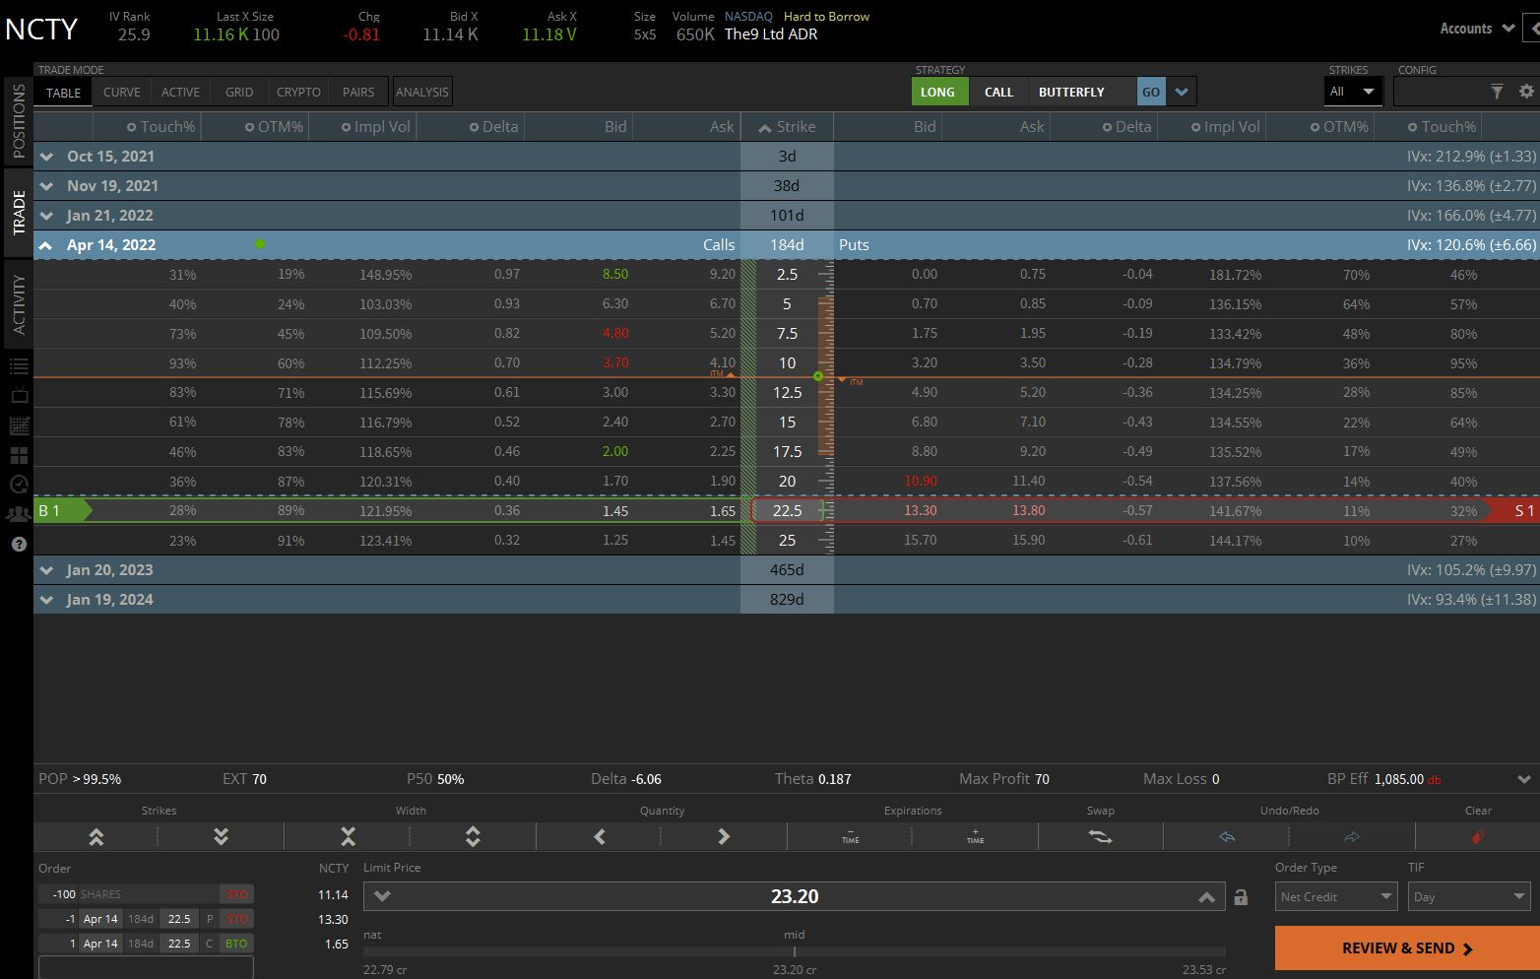Move strikes down with double down arrows
This screenshot has height=979, width=1540.
[221, 837]
